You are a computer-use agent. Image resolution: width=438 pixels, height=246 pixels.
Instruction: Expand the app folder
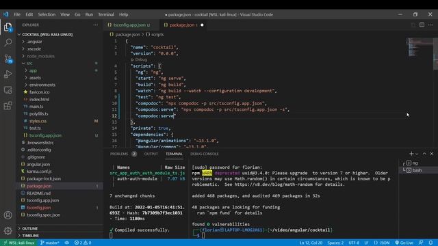[x=33, y=70]
